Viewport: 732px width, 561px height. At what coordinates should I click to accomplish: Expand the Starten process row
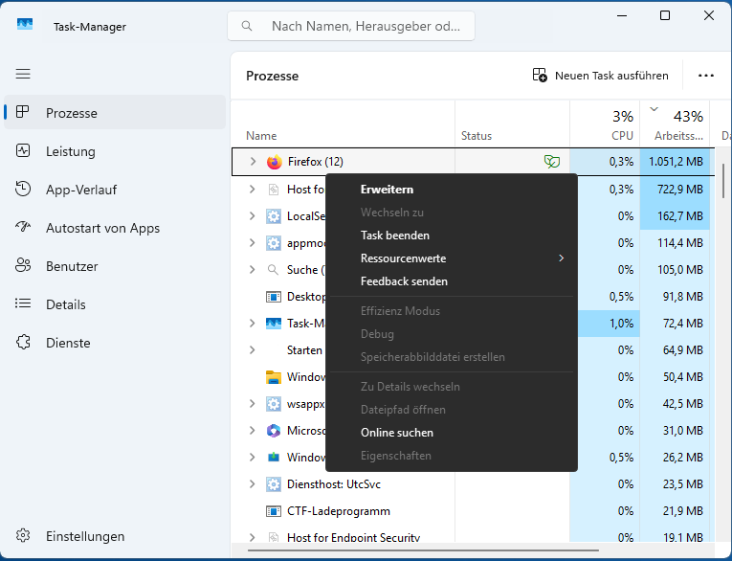252,349
